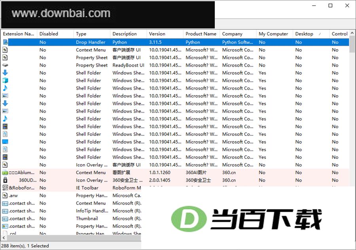The image size is (356, 250).
Task: Click the 'Python Softw...' company cell
Action: (237, 42)
